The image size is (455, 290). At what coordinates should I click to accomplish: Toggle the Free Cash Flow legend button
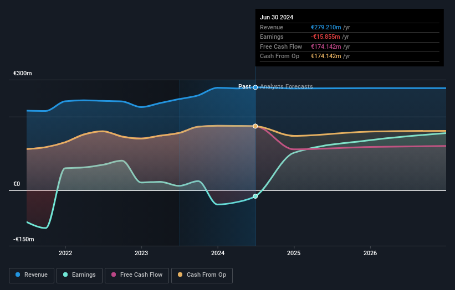pyautogui.click(x=137, y=275)
